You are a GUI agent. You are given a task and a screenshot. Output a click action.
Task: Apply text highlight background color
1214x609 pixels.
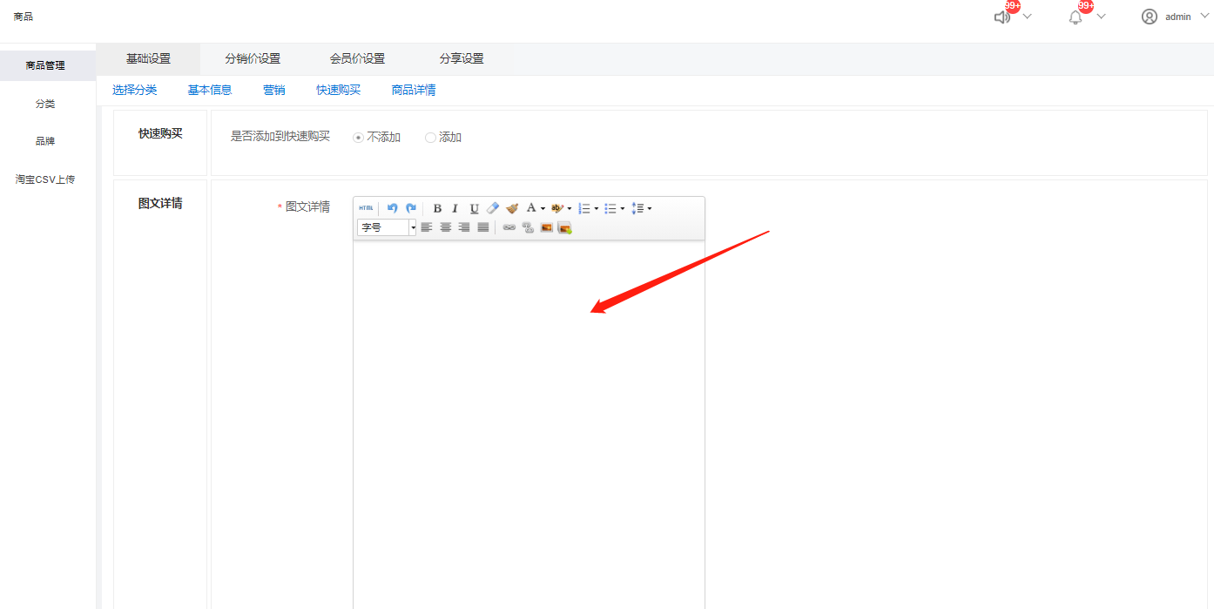[x=556, y=208]
